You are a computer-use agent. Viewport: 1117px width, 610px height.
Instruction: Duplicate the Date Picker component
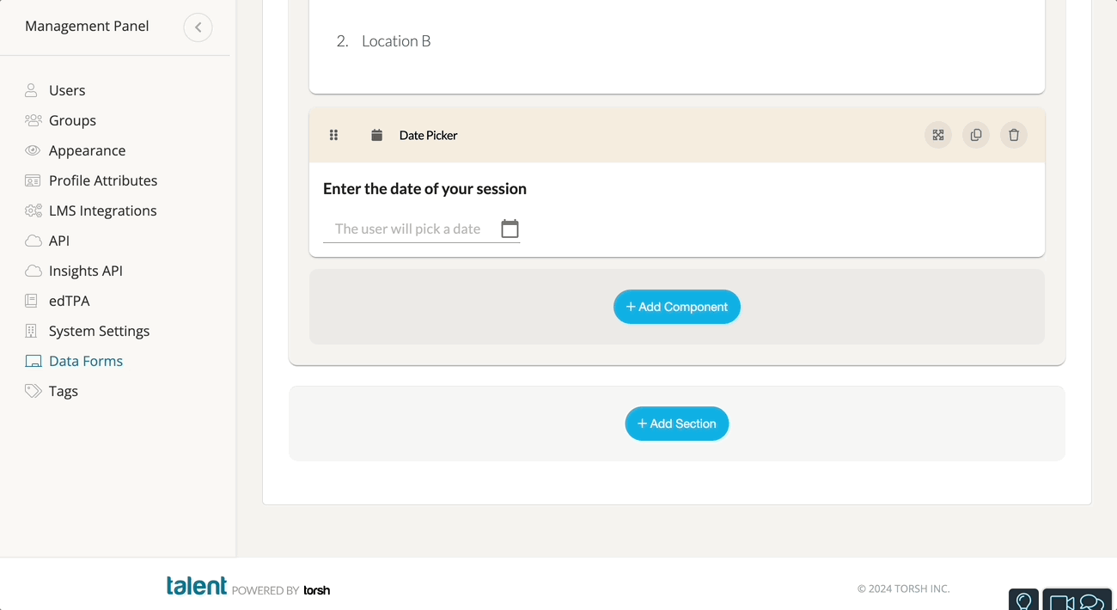(x=976, y=135)
